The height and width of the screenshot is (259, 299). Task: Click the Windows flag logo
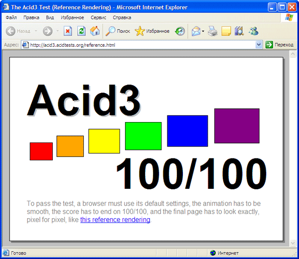click(289, 17)
